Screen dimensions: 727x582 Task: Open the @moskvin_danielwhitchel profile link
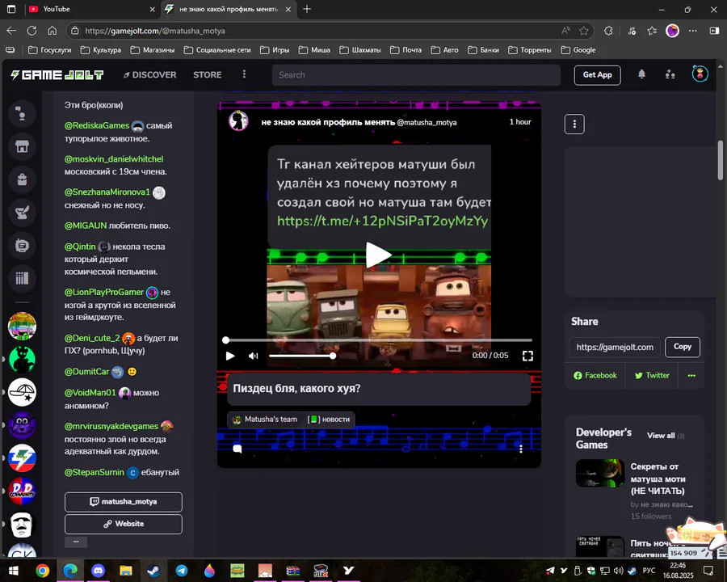114,158
